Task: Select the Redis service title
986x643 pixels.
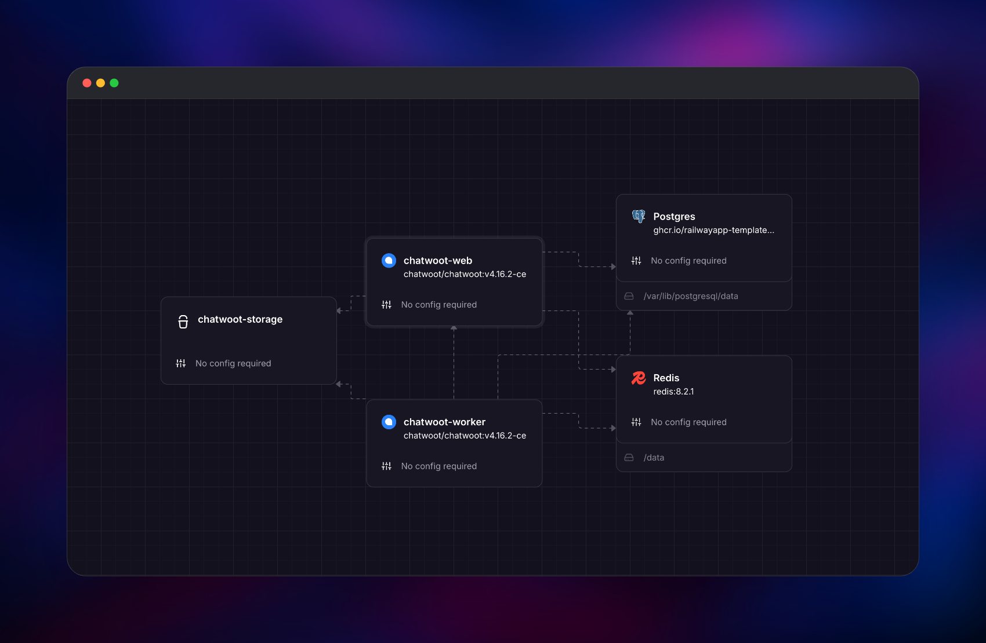Action: coord(666,378)
